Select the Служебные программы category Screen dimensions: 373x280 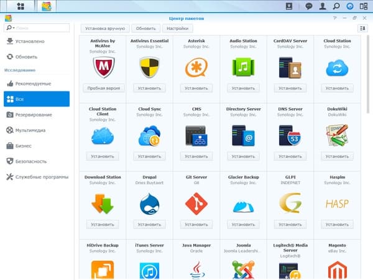(37, 177)
